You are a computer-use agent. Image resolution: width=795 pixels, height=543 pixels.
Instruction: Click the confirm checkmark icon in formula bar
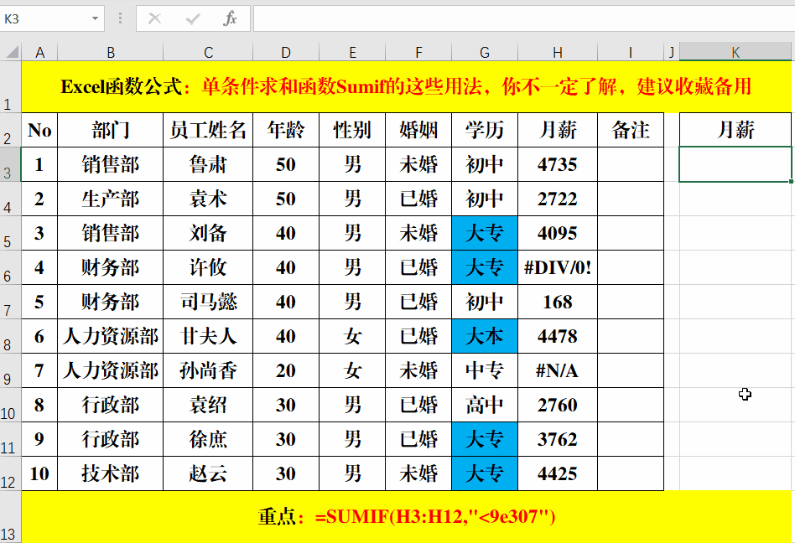pos(193,18)
